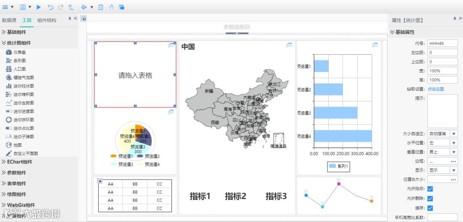The height and width of the screenshot is (222, 463).
Task: Select the 迷你走势图 mini trend component
Action: (x=20, y=103)
